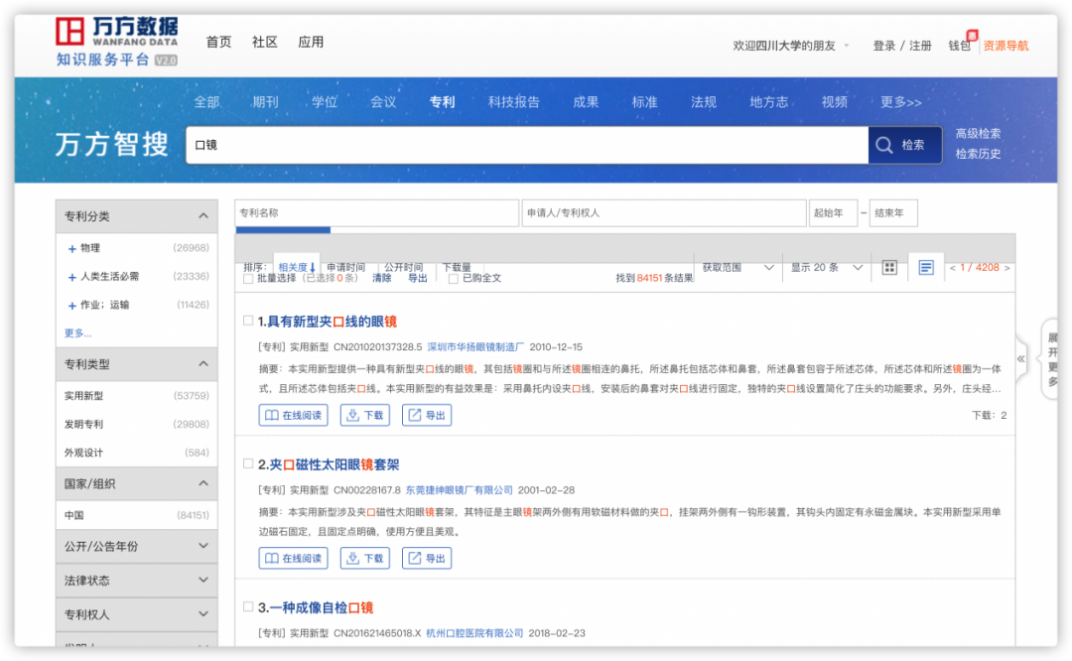Switch results to grid view
Viewport: 1072px width, 661px height.
pos(888,268)
